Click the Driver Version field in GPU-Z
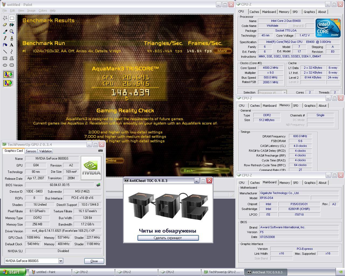The height and width of the screenshot is (276, 345). [63, 231]
